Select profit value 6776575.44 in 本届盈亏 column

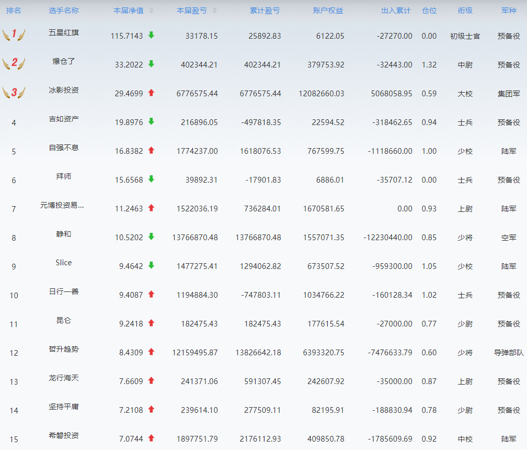point(197,94)
